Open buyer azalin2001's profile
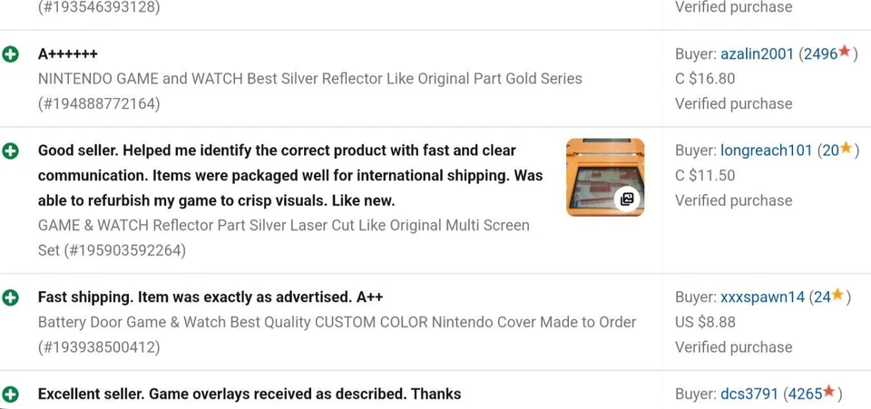The image size is (871, 409). pos(757,54)
